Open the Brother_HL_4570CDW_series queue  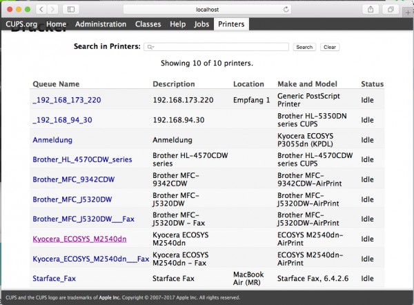click(x=82, y=159)
